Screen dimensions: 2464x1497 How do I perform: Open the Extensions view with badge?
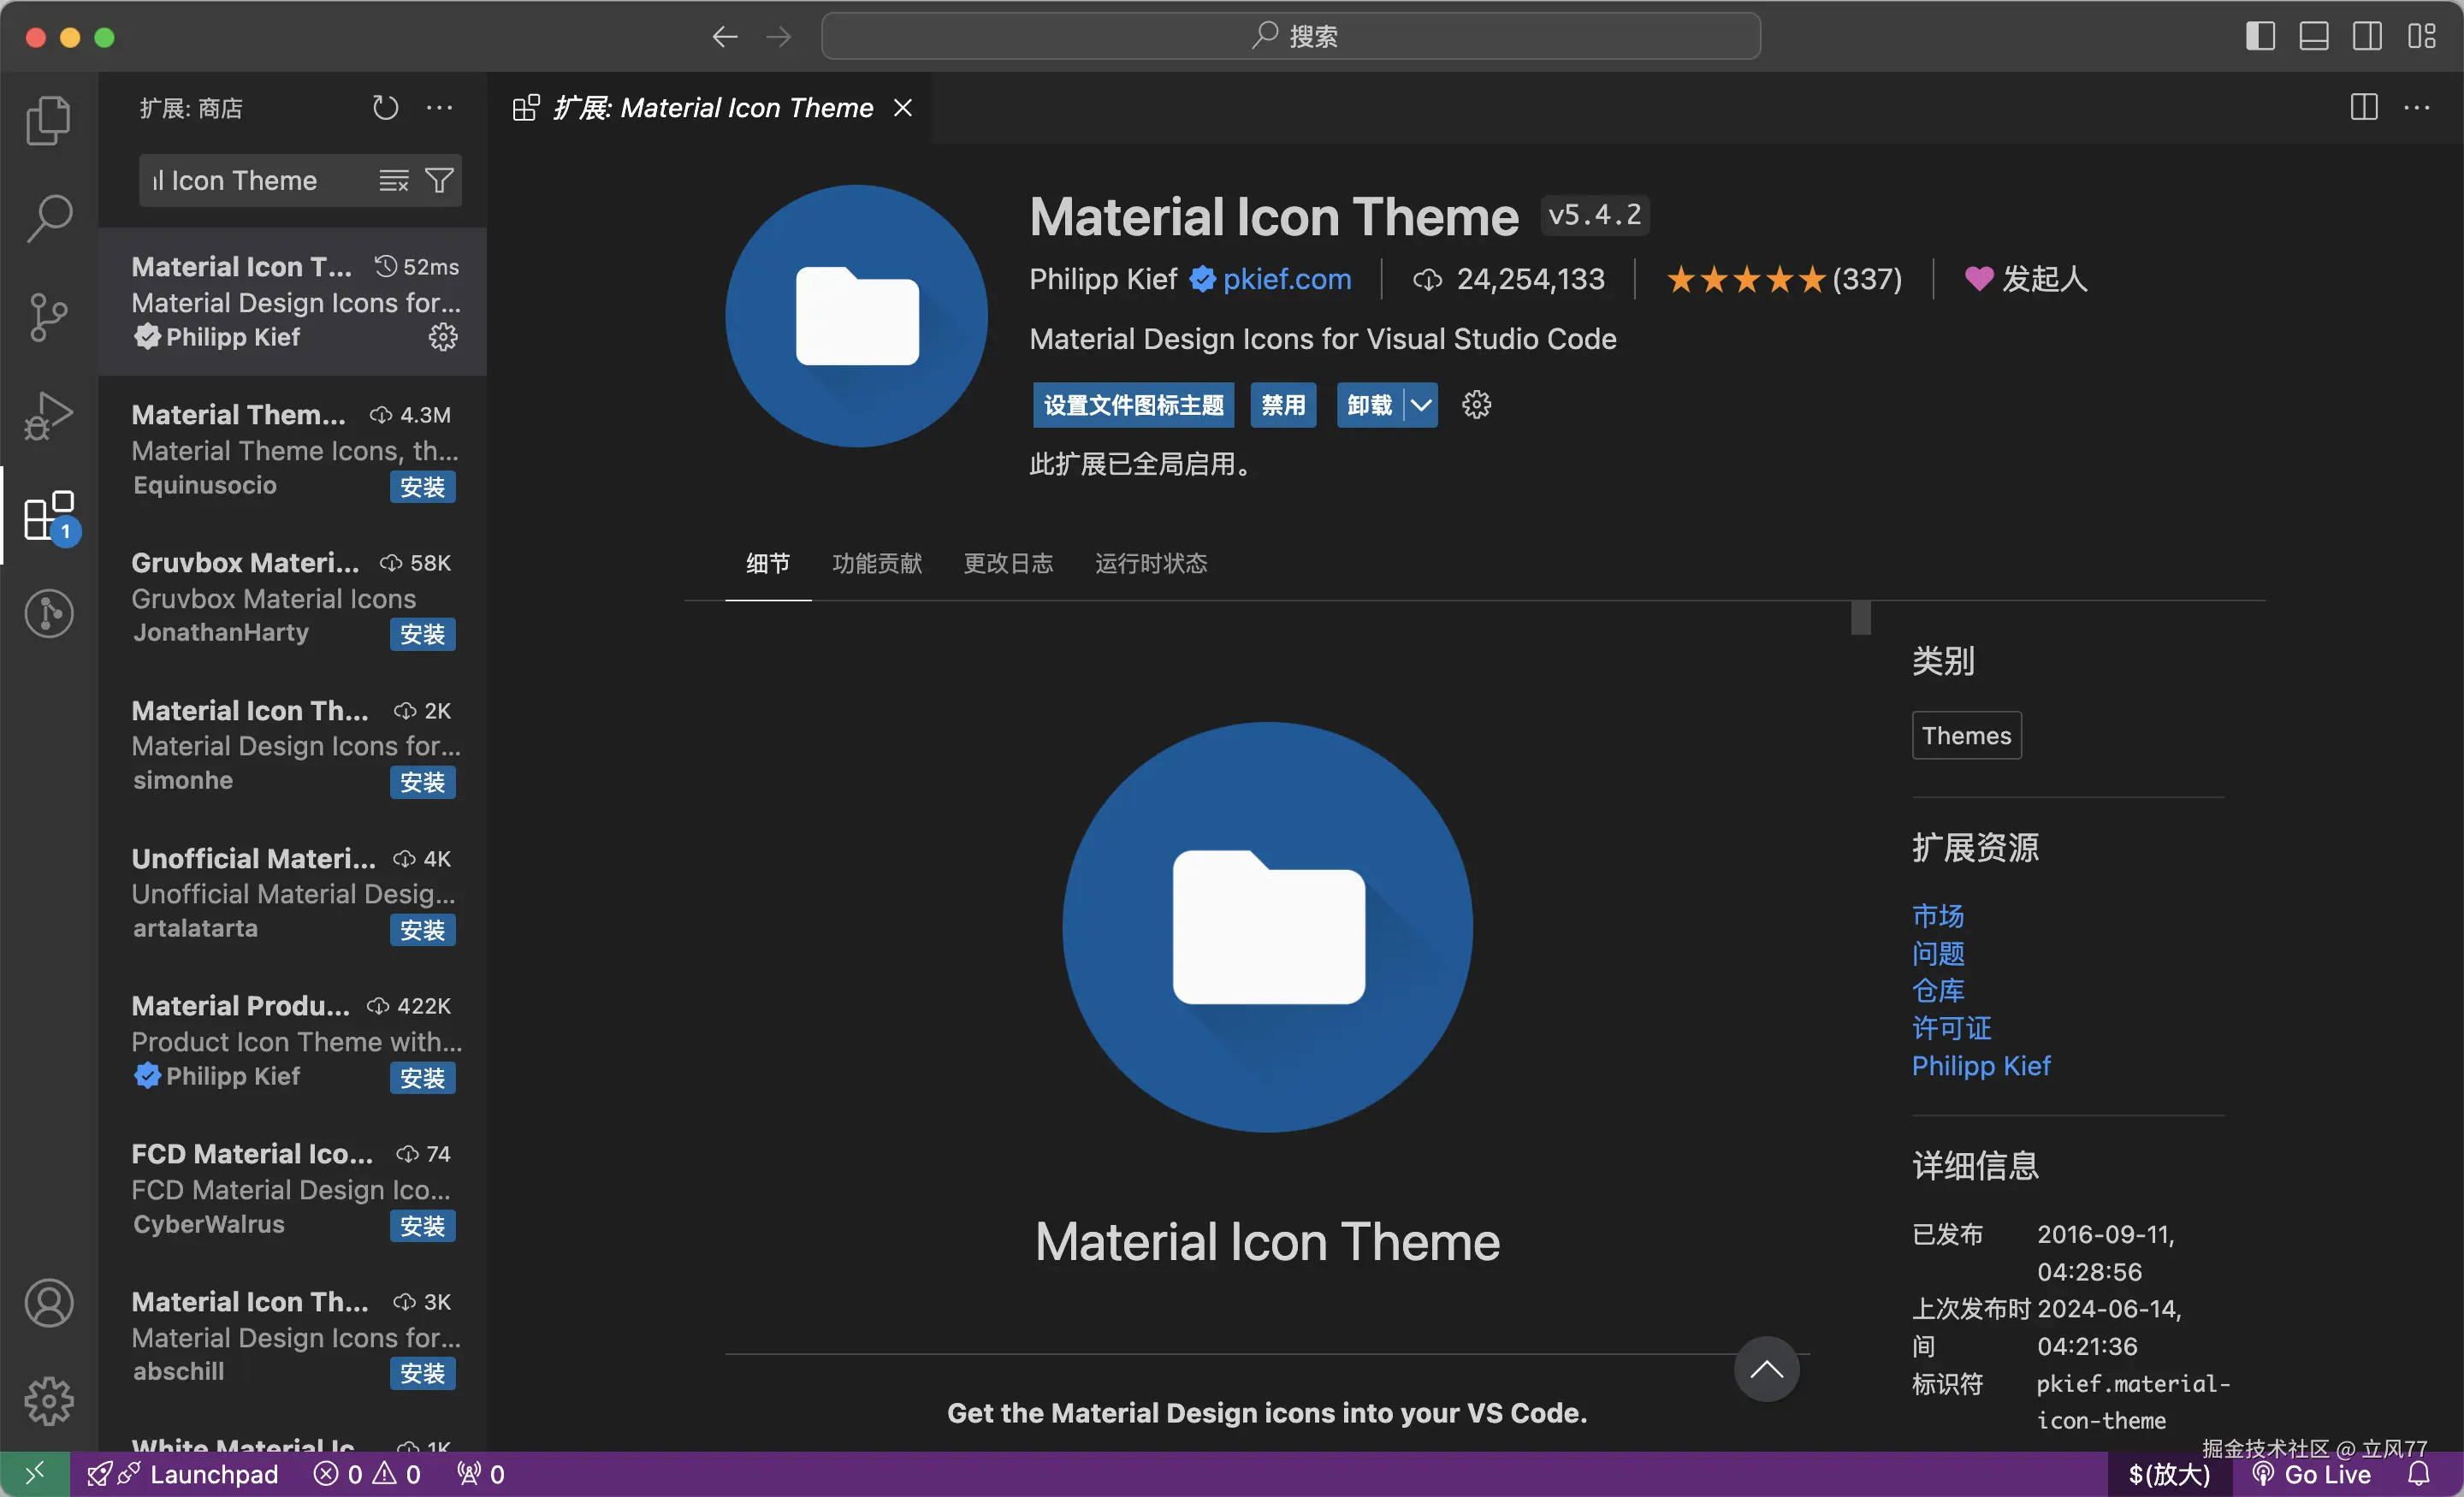48,516
